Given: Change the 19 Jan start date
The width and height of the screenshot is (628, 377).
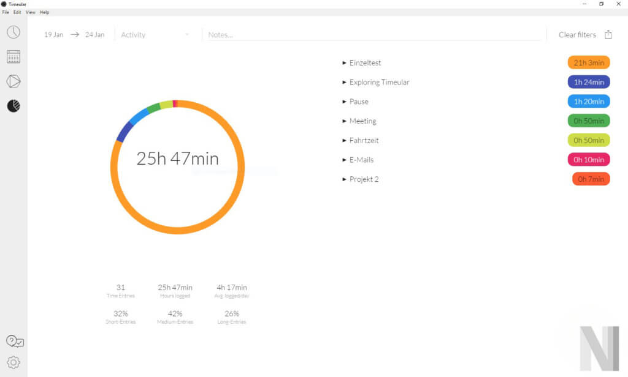Looking at the screenshot, I should 53,35.
